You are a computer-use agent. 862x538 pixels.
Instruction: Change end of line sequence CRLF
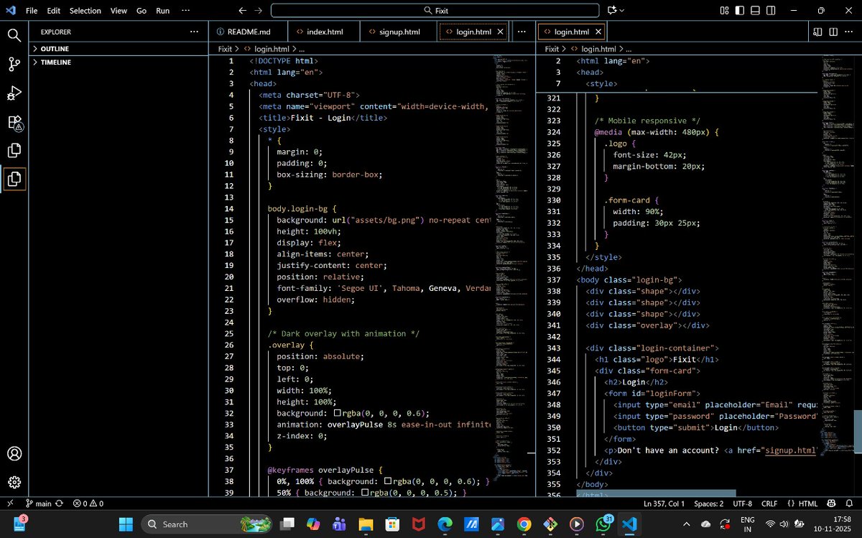769,504
